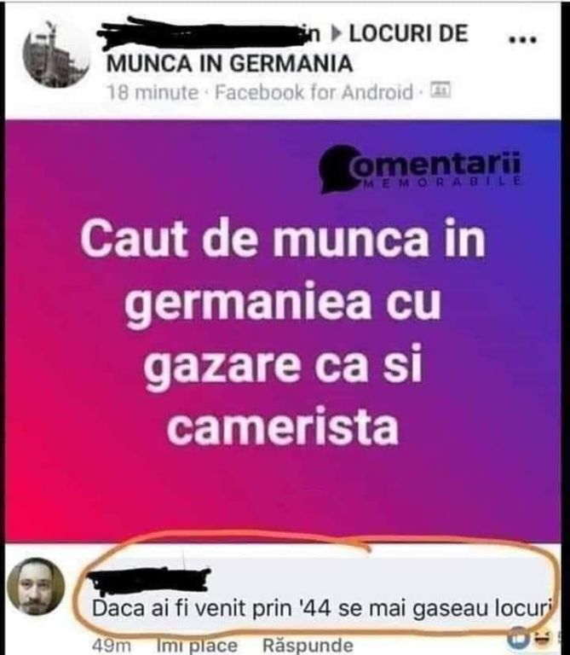Click the Caut de munca post text
This screenshot has height=655, width=570.
(x=283, y=332)
